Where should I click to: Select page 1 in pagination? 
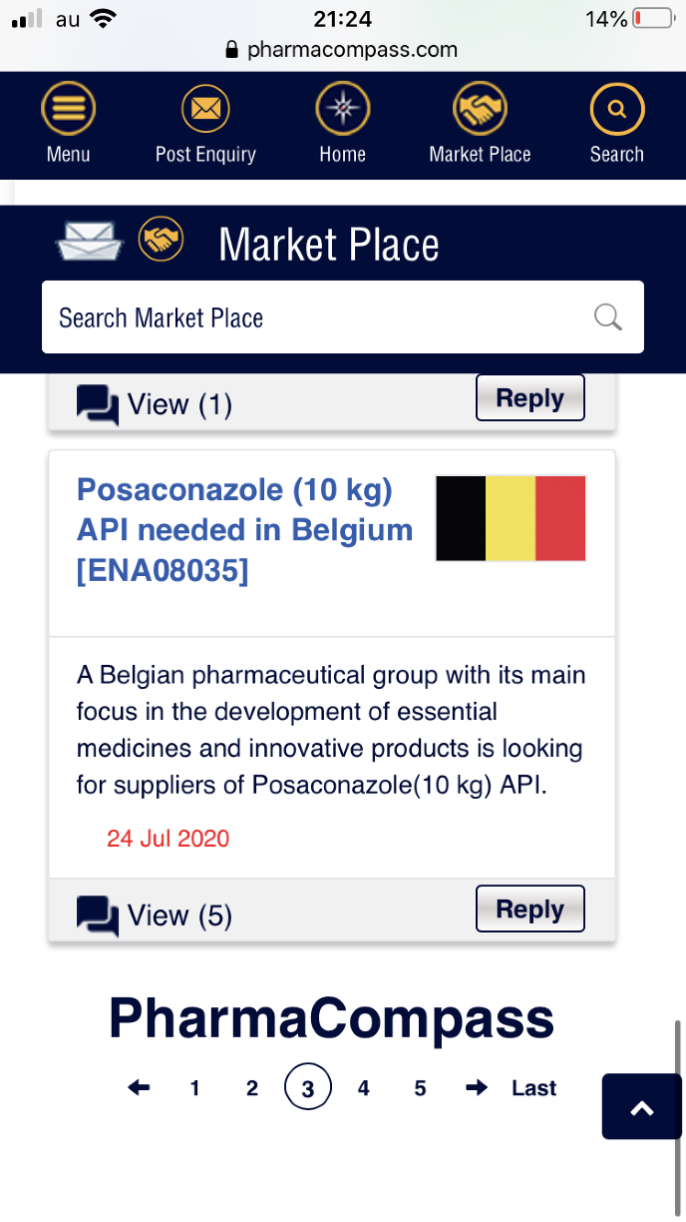pos(194,1088)
